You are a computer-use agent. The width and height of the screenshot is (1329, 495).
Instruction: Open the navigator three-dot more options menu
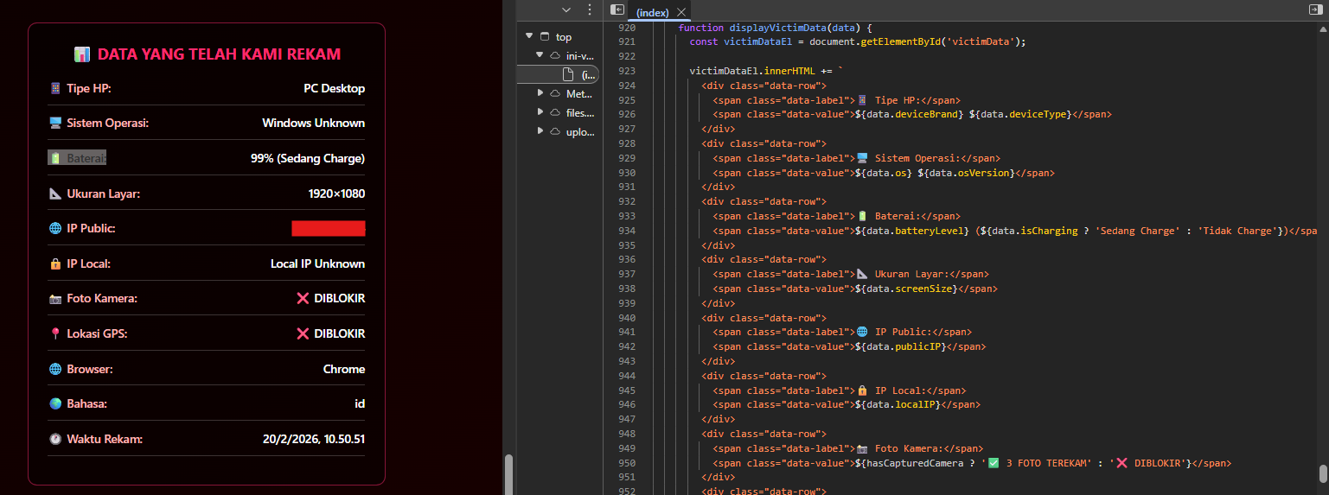coord(590,10)
